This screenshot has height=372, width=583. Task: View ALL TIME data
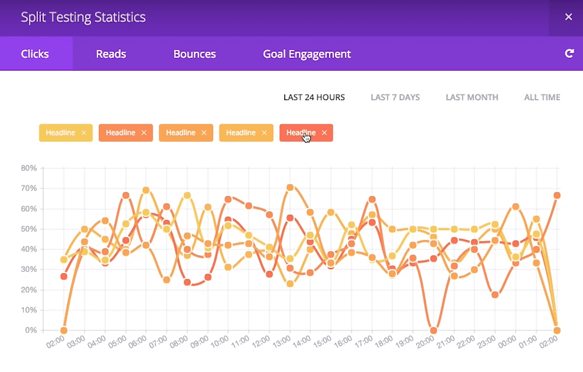point(542,97)
